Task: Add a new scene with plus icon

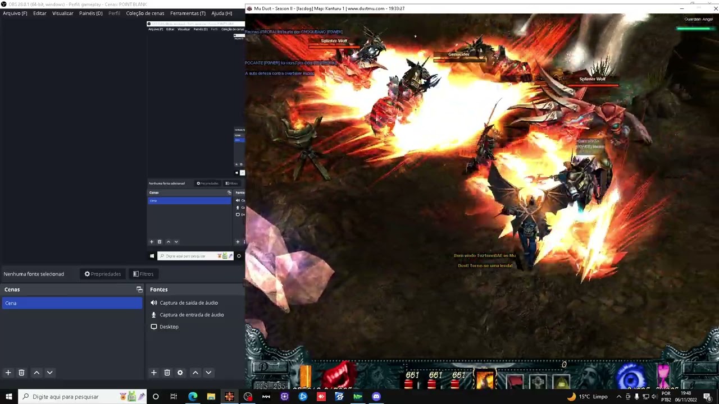Action: pyautogui.click(x=8, y=373)
